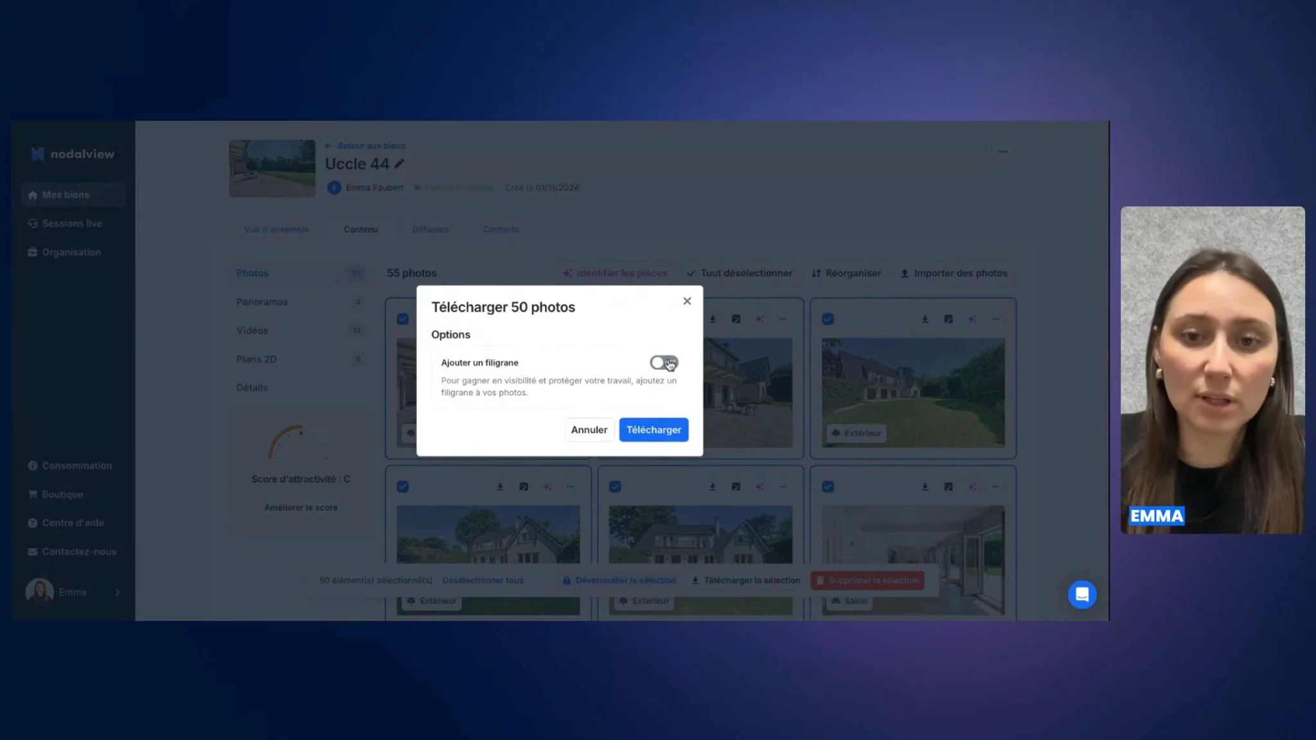Click AI sparkle icon on Salon photo card
The image size is (1316, 740).
click(972, 487)
